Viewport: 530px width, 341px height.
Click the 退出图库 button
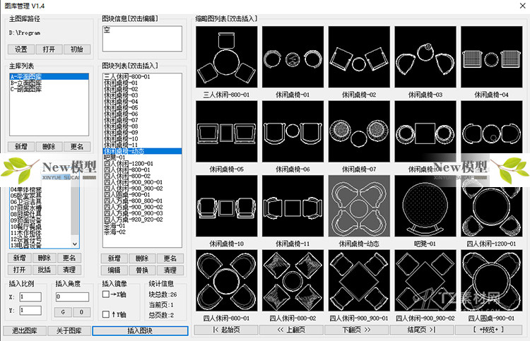pos(25,330)
